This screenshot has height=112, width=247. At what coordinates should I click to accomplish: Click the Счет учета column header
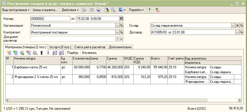(x=176, y=60)
